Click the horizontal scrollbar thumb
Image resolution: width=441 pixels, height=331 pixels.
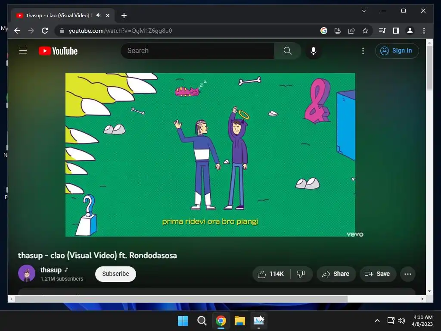click(x=181, y=299)
